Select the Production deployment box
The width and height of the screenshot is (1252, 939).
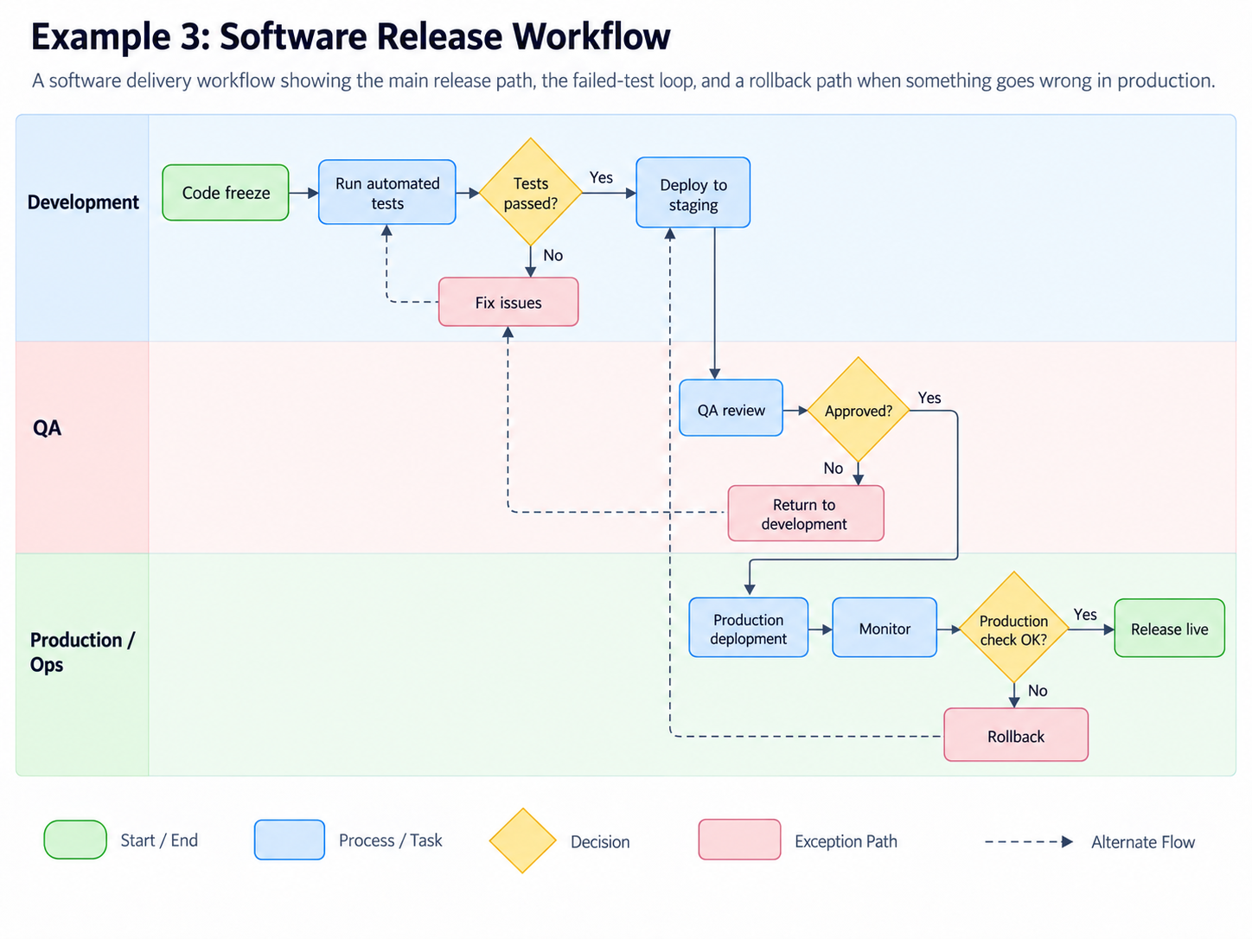click(x=749, y=628)
